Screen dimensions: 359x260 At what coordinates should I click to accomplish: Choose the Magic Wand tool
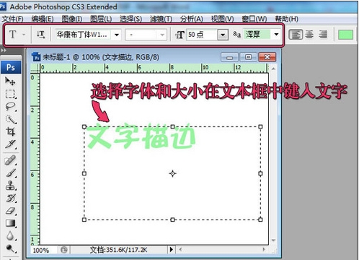[x=10, y=119]
